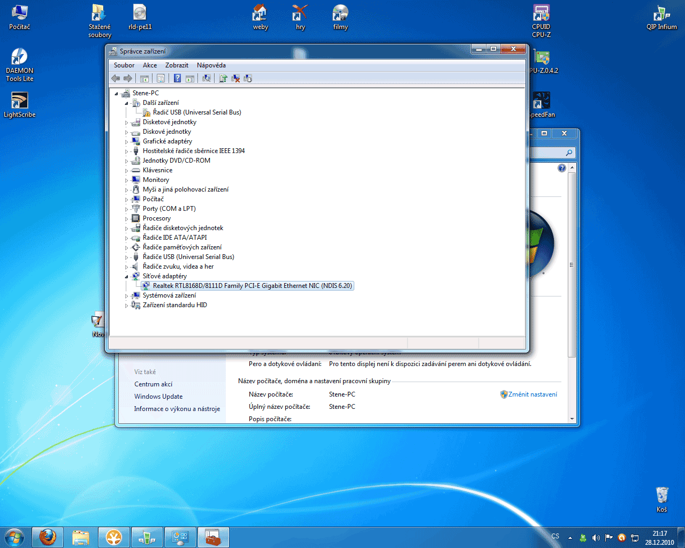The width and height of the screenshot is (685, 548).
Task: Click the Scan for hardware changes toolbar icon
Action: (206, 79)
